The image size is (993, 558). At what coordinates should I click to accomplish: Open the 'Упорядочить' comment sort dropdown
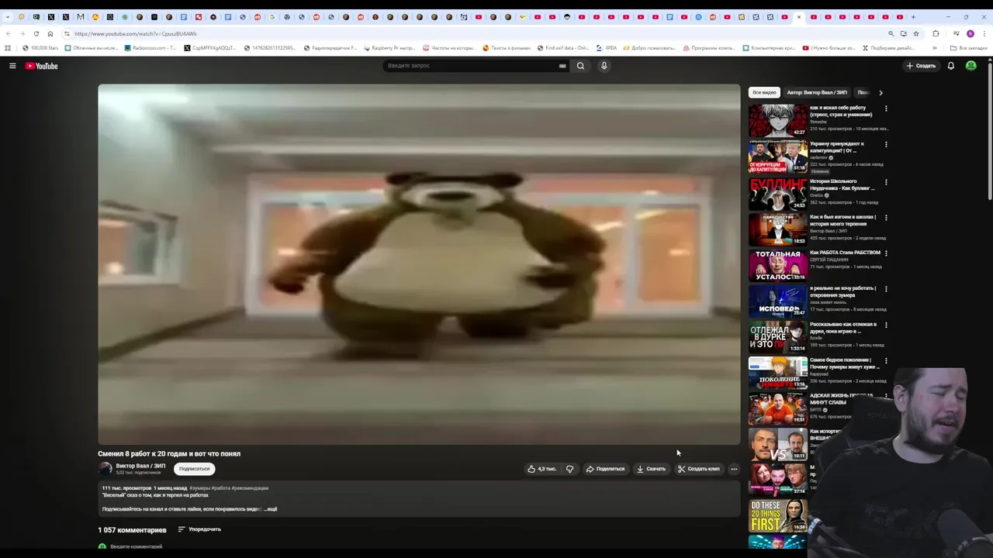click(199, 529)
